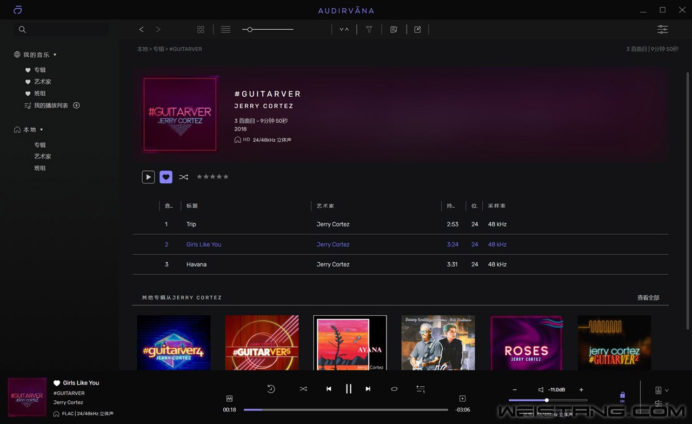Click the waveform display icon
Image resolution: width=692 pixels, height=424 pixels.
pos(229,399)
